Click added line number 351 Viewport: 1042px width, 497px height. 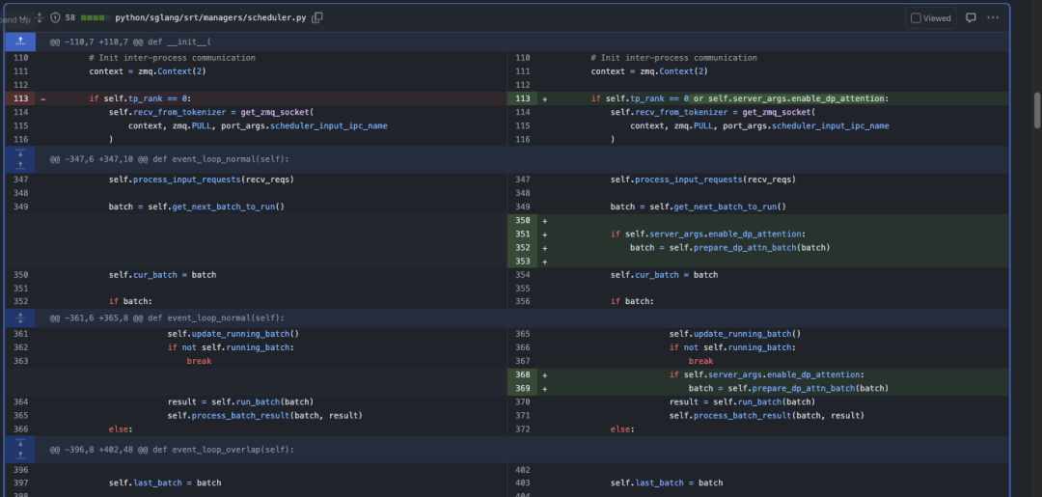[522, 234]
